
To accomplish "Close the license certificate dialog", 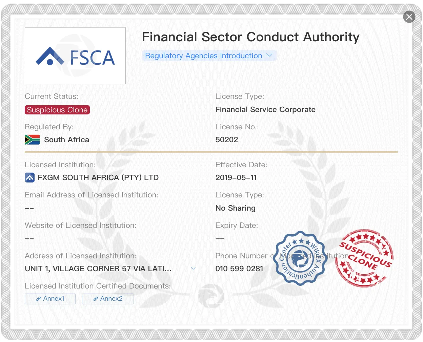I will [409, 17].
